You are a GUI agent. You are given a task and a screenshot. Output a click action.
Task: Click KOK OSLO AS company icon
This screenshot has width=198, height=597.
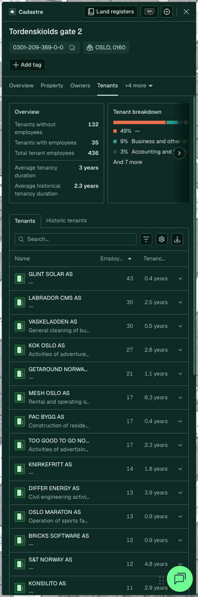[x=20, y=350]
